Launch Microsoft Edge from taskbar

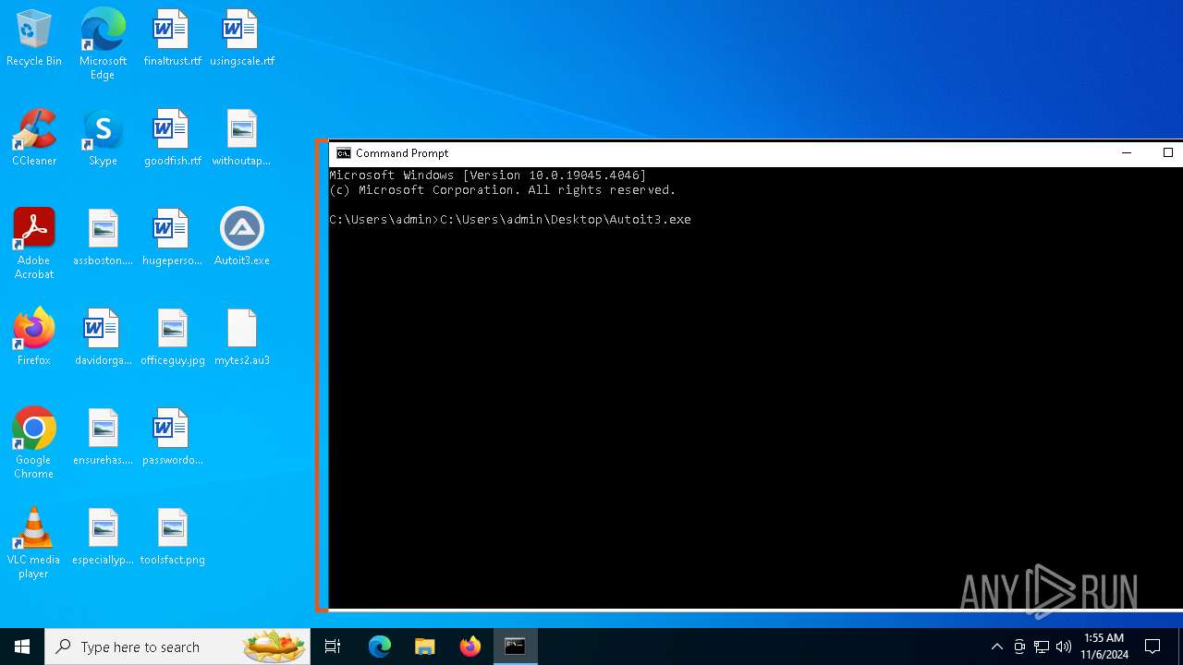coord(380,647)
